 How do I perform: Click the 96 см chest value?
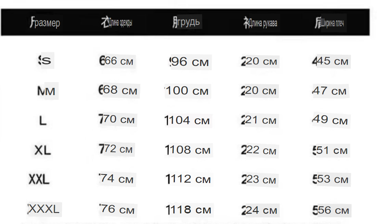coord(189,62)
